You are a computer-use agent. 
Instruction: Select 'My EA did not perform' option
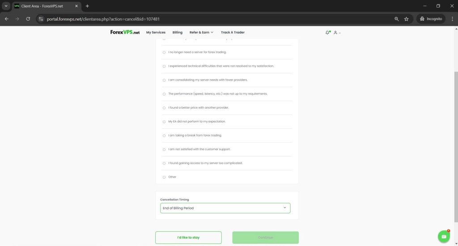[164, 122]
